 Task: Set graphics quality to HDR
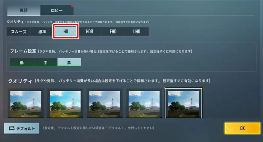coord(89,32)
